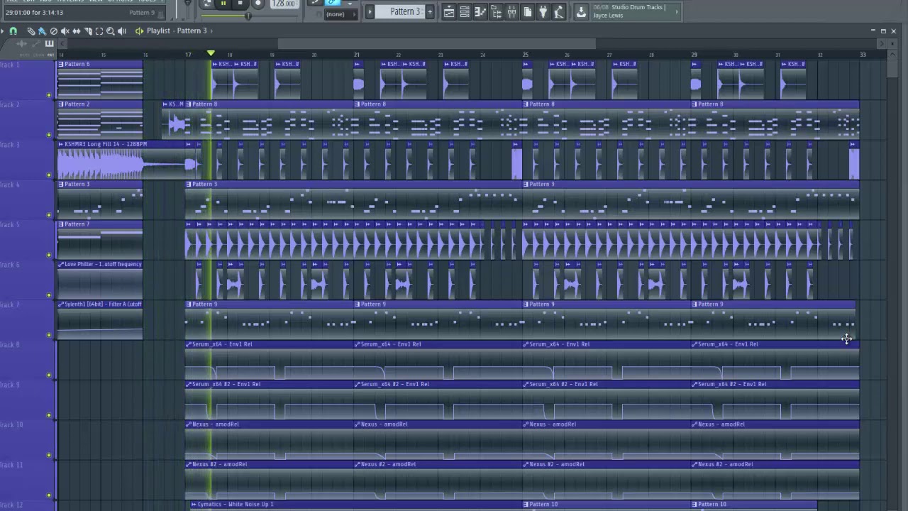
Task: Click the timeline scroll right arrow
Action: 882,44
